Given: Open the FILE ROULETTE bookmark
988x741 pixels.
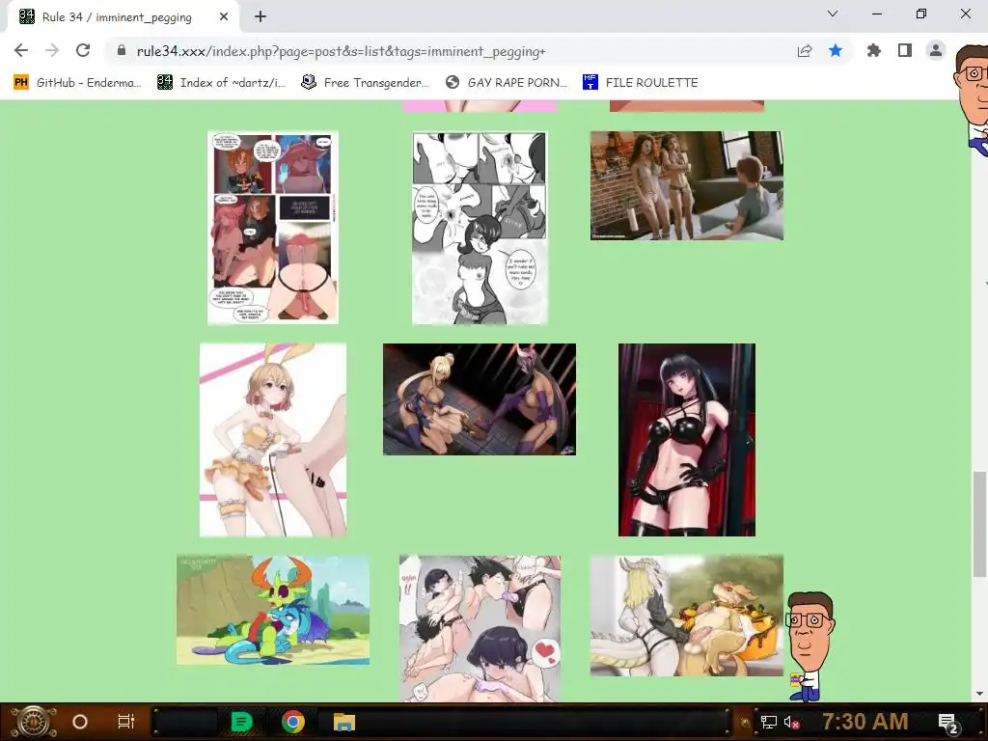Looking at the screenshot, I should 641,83.
